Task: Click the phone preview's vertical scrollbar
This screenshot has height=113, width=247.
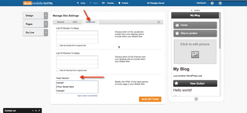Action: tap(220, 31)
